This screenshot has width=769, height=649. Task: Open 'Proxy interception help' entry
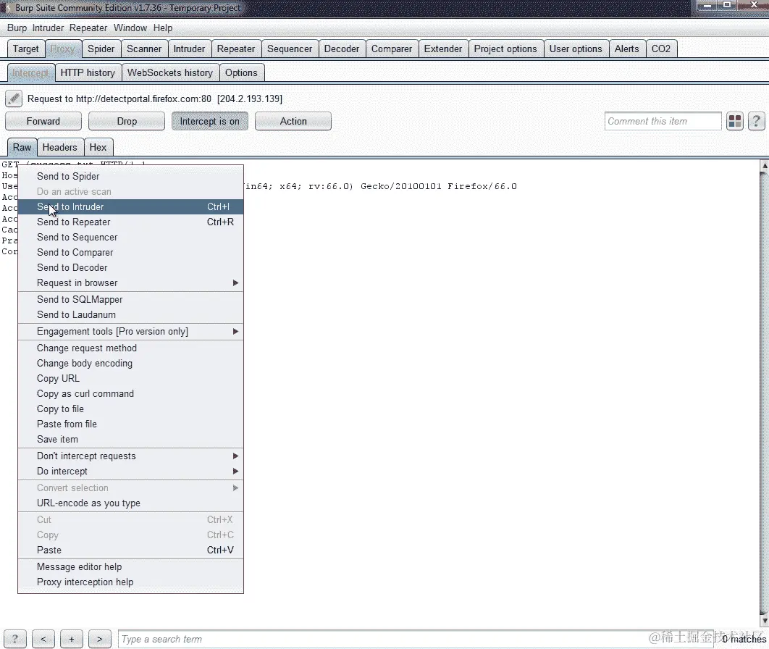point(130,582)
